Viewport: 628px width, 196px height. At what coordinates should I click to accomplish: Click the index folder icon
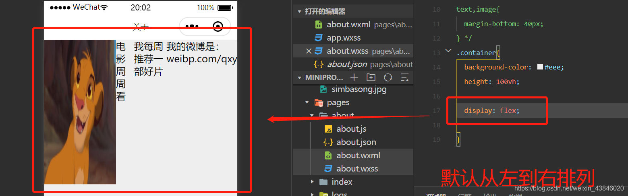[323, 182]
